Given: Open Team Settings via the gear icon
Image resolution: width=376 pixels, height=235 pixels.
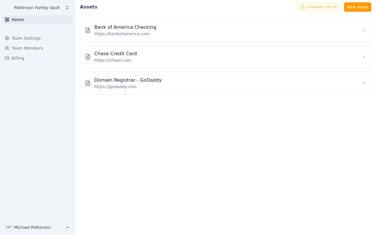Looking at the screenshot, I should point(7,38).
